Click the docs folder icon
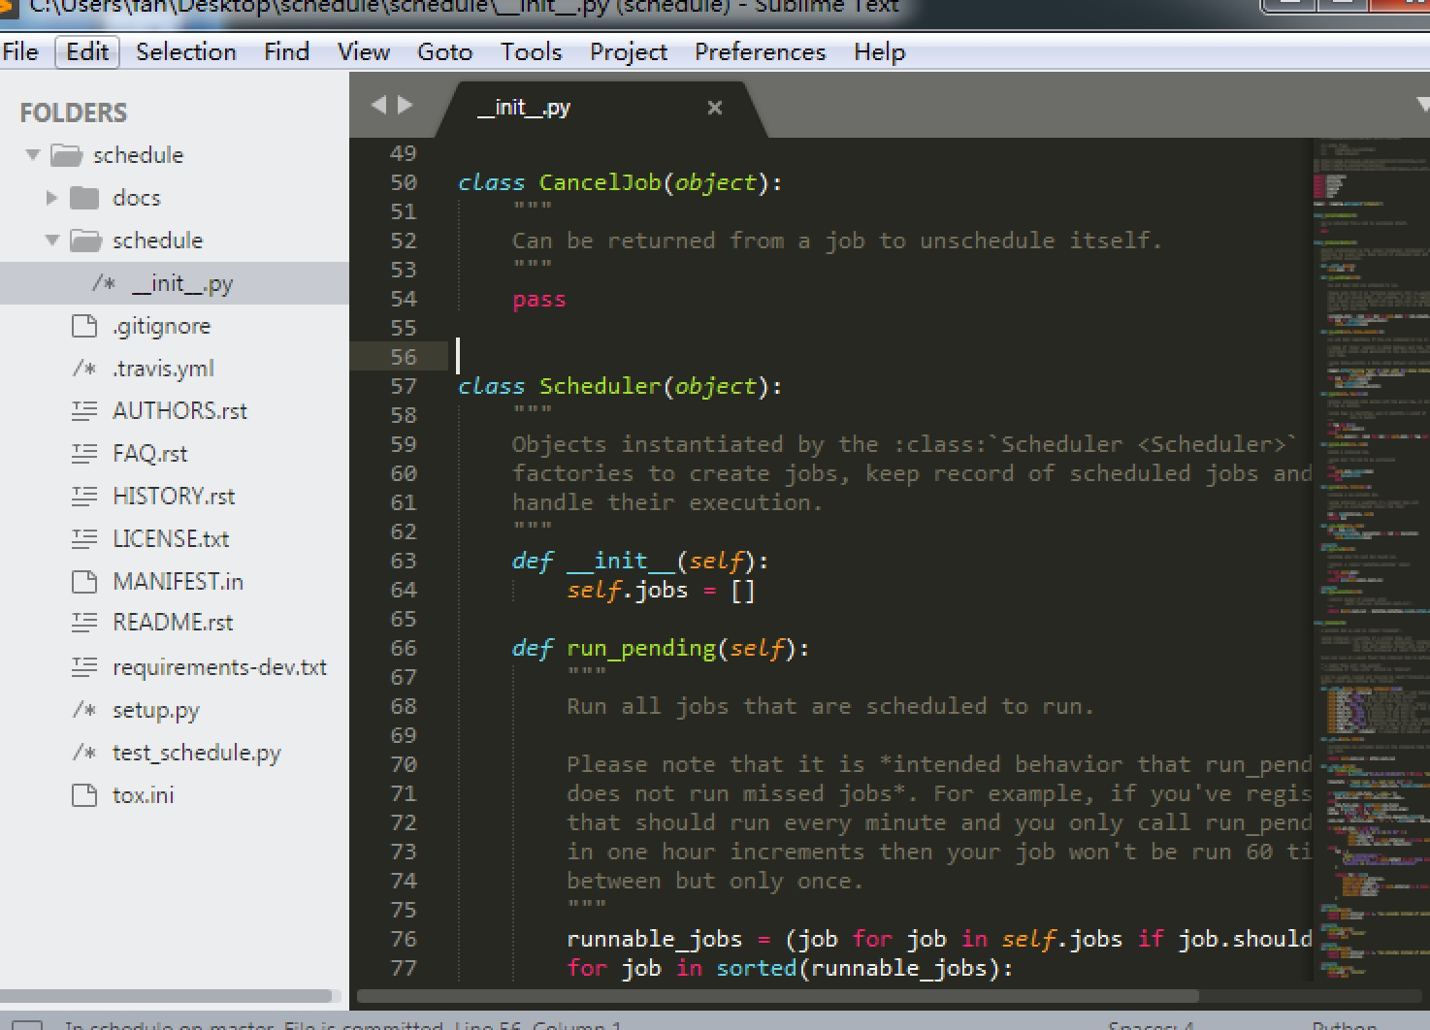This screenshot has height=1030, width=1430. [x=85, y=198]
